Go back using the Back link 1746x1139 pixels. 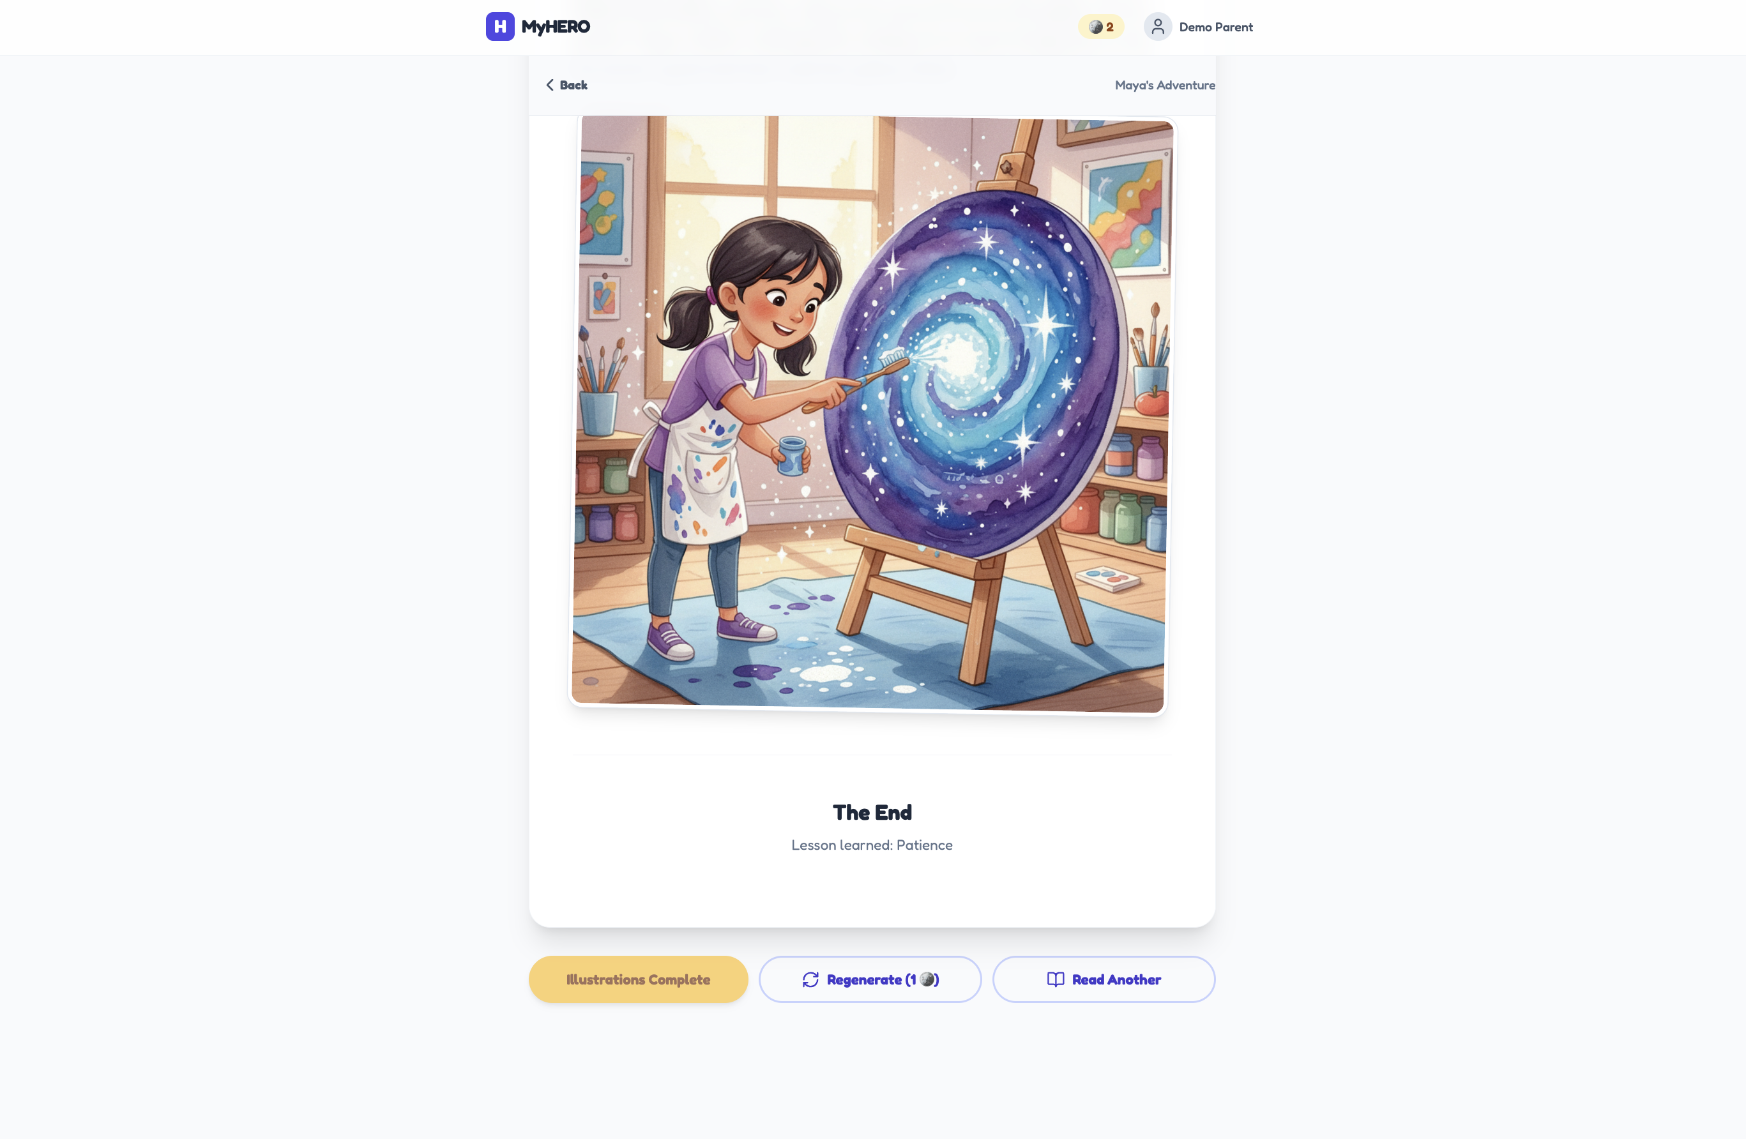pos(566,85)
